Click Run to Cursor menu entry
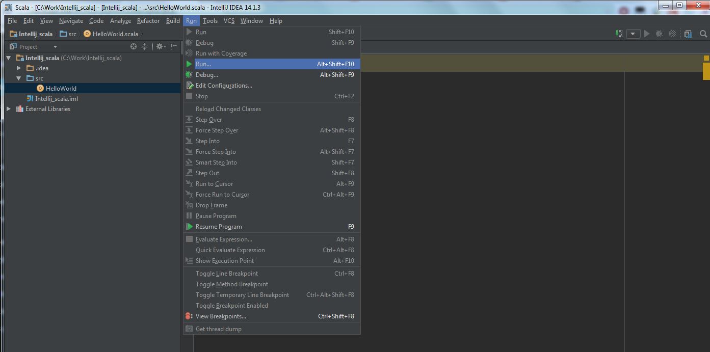710x352 pixels. coord(272,184)
